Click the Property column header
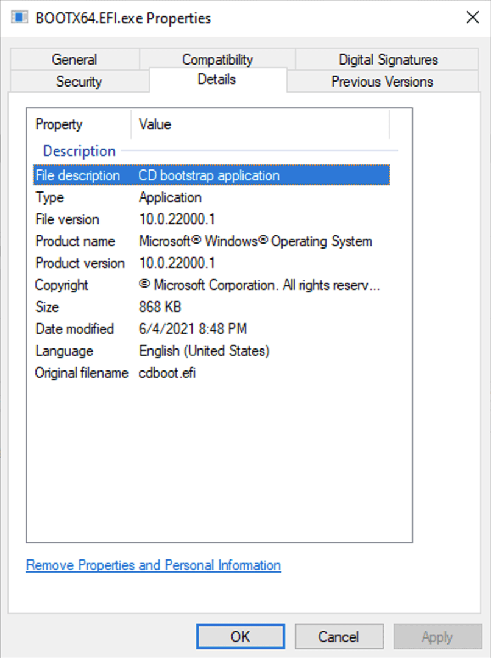 (x=59, y=124)
